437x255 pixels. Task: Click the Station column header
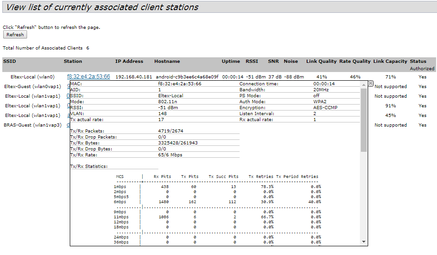pos(73,61)
